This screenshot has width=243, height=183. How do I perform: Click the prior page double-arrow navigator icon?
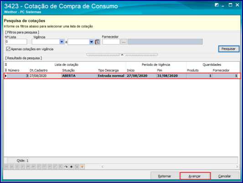(12, 167)
